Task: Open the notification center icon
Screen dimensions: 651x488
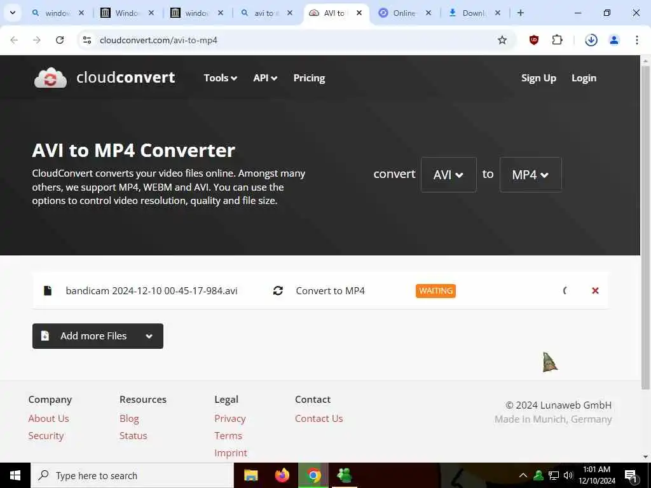Action: pos(631,476)
